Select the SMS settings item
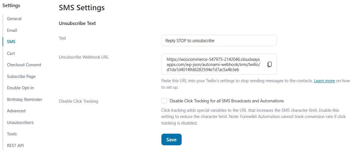Viewport: 353px width, 153px height. (x=11, y=42)
